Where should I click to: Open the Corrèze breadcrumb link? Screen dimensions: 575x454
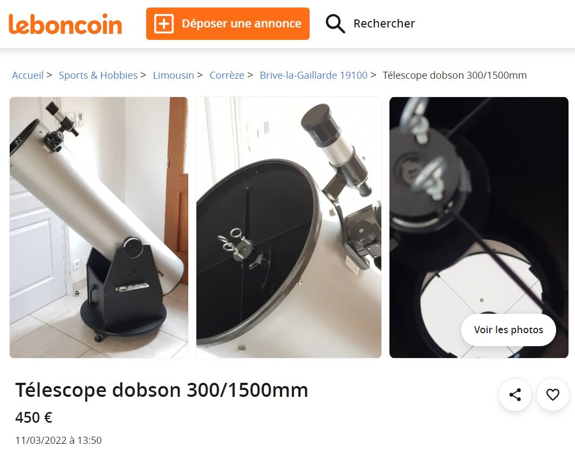pos(227,75)
